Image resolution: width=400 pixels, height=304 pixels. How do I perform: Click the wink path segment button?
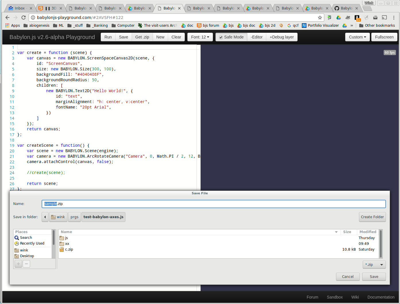coord(58,217)
